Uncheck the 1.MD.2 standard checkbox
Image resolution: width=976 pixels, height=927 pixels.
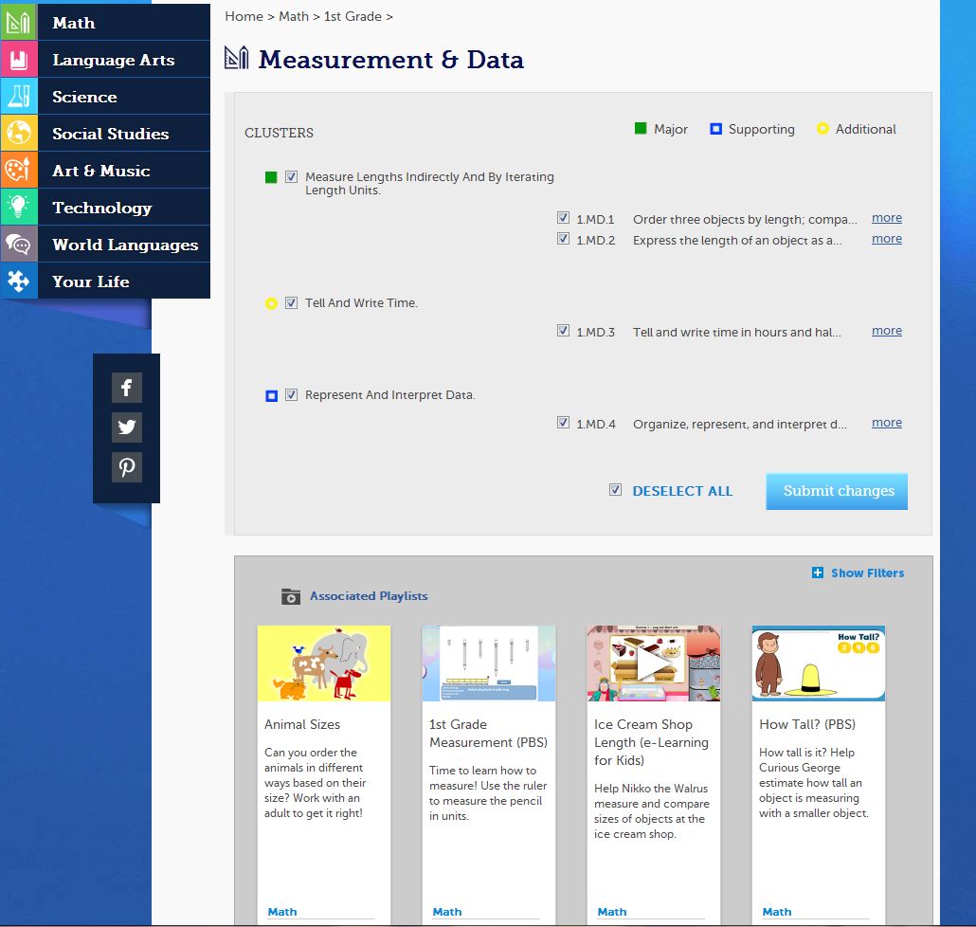563,239
